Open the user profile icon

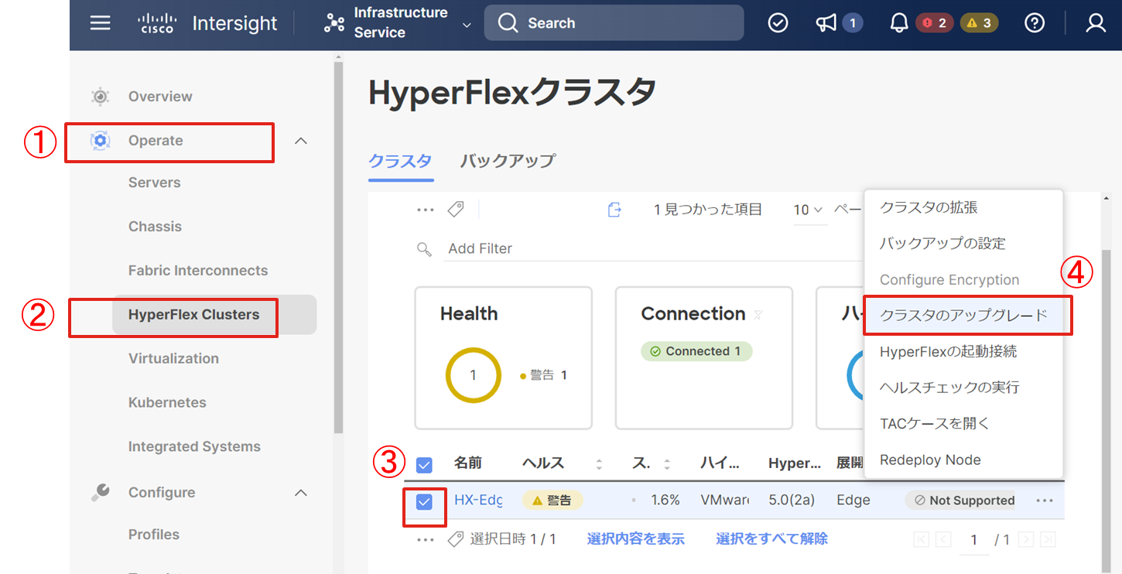1096,23
